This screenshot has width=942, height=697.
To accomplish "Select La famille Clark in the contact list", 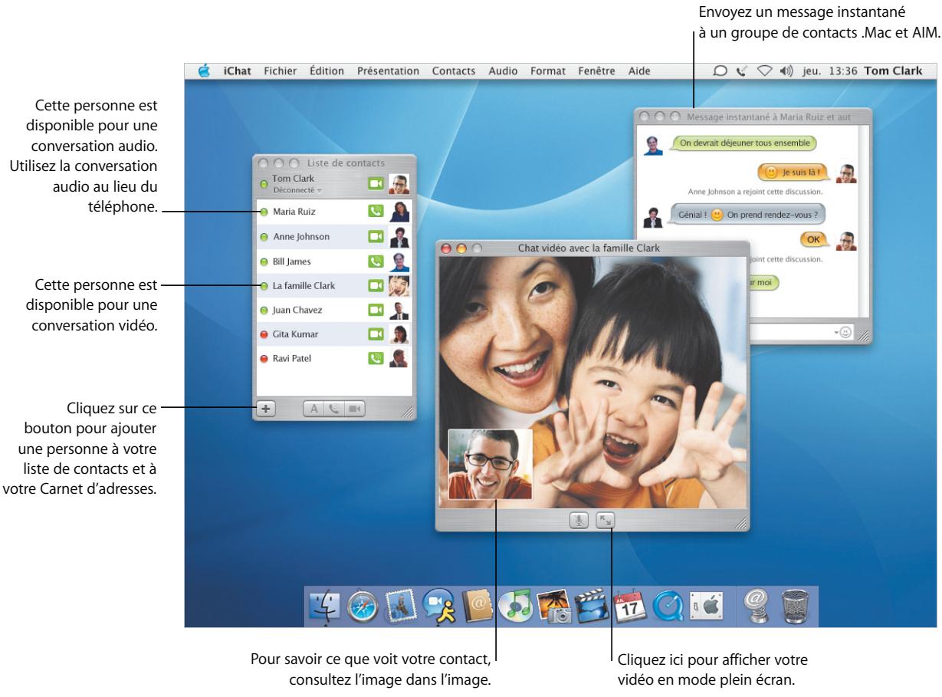I will click(x=333, y=286).
